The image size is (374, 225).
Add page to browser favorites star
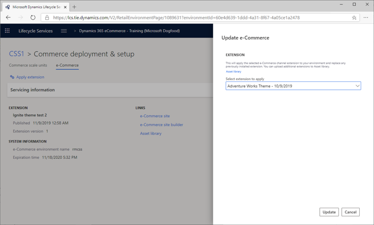pos(354,17)
